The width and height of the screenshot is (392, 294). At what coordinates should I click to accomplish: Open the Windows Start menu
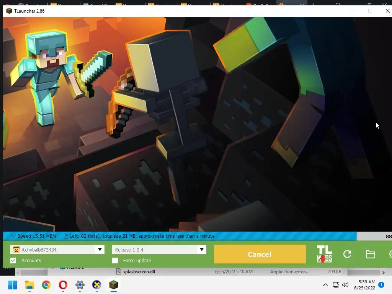[x=13, y=285]
